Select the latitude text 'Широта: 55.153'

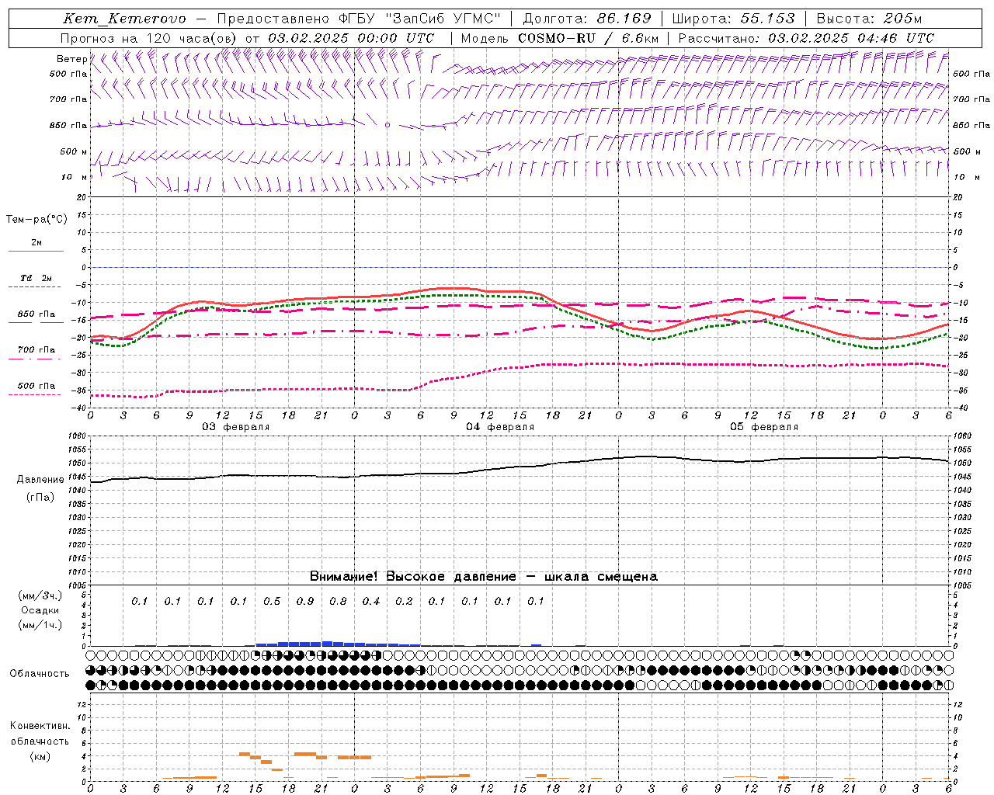pyautogui.click(x=734, y=19)
